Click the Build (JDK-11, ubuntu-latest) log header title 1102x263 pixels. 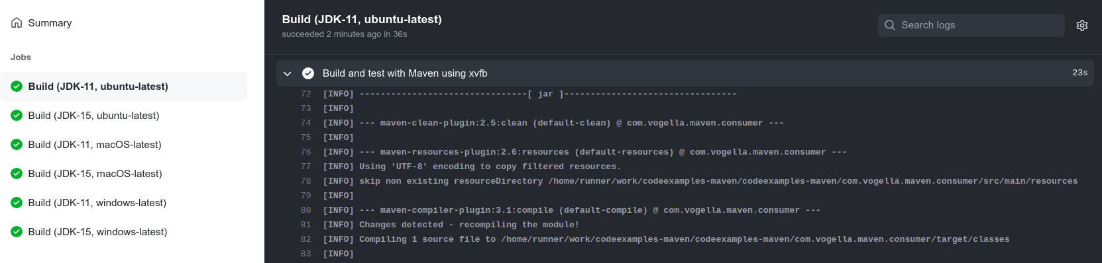point(362,19)
